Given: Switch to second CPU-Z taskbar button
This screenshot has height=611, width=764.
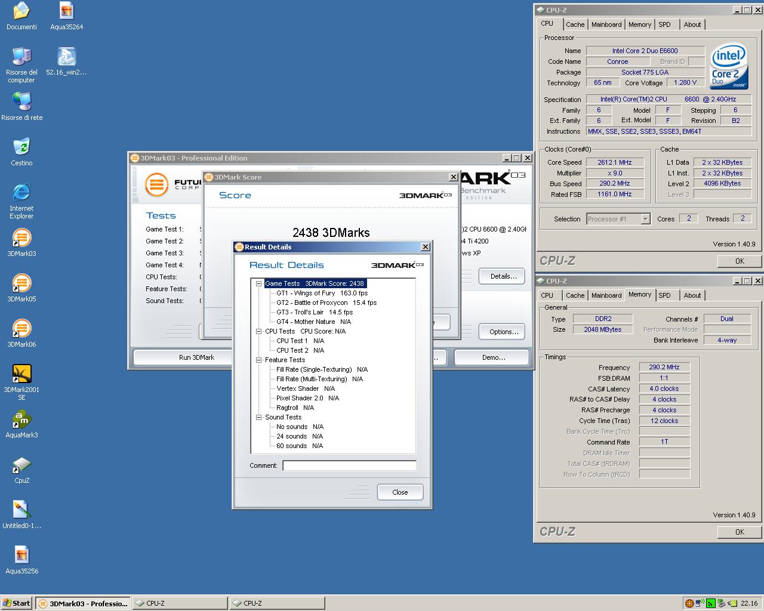Looking at the screenshot, I should point(277,603).
